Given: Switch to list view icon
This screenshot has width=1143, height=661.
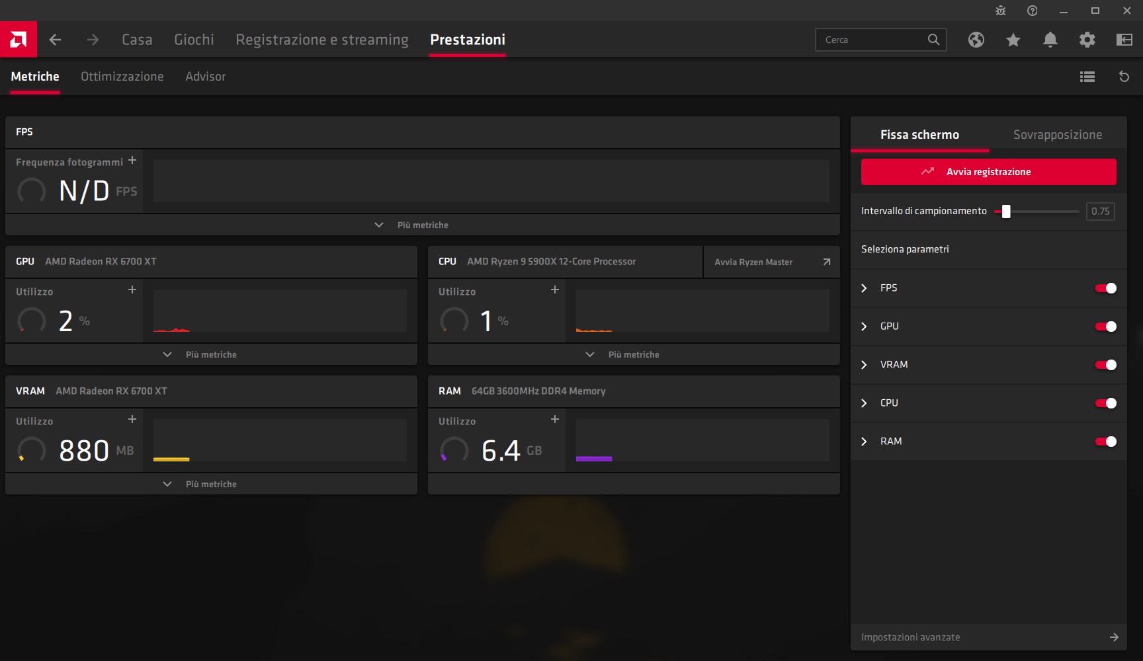Looking at the screenshot, I should pyautogui.click(x=1087, y=77).
